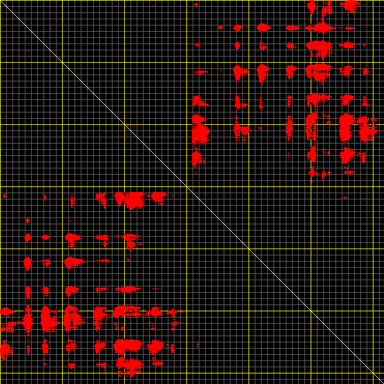Click the small red dot at the left edge near the horizontal midline
384x384 pixels.
pos(4,196)
